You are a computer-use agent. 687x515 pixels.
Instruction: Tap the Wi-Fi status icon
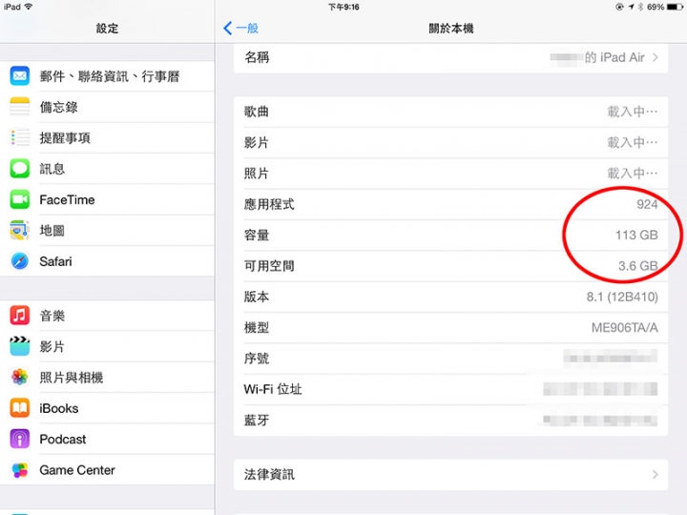pyautogui.click(x=29, y=7)
